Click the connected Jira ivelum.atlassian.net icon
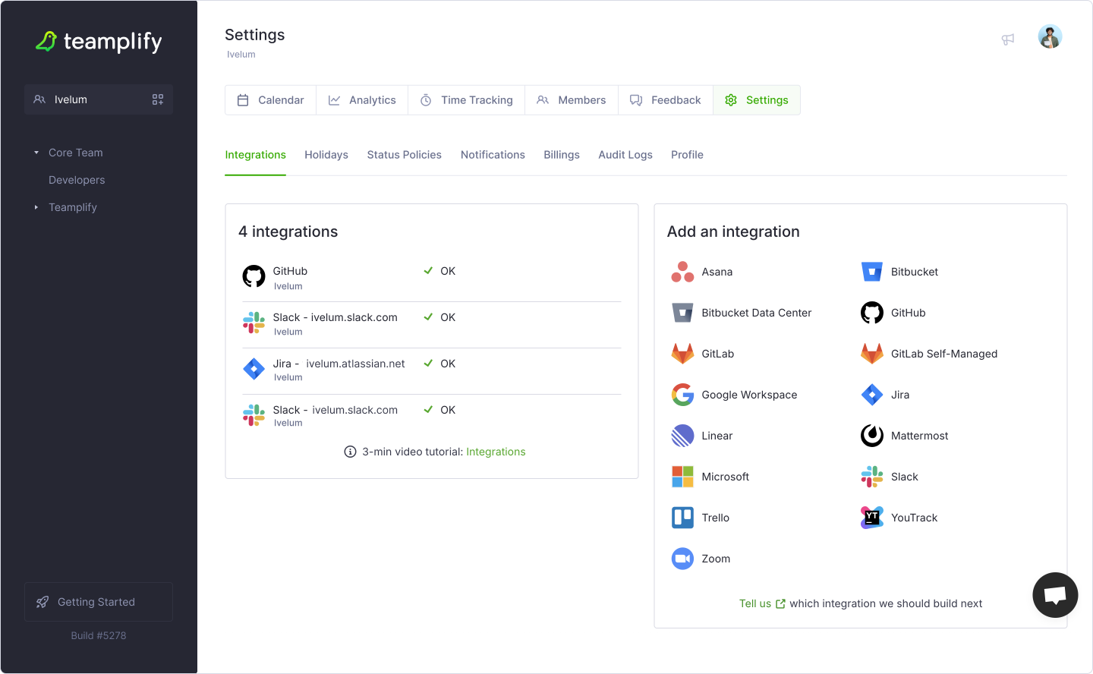 [254, 369]
